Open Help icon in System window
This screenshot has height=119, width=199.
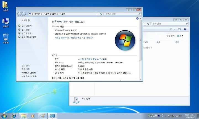(137, 18)
